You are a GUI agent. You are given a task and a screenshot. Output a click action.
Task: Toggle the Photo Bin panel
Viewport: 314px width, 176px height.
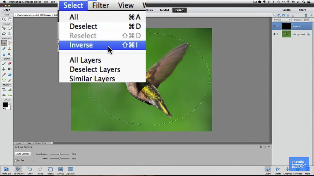6,171
